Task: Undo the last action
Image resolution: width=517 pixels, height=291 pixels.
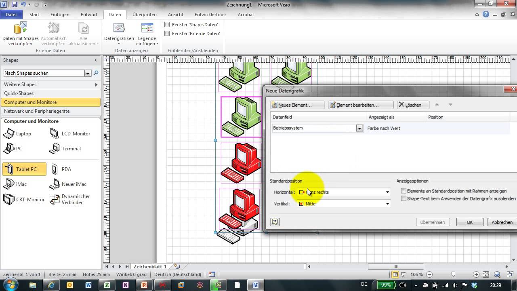Action: point(23,4)
